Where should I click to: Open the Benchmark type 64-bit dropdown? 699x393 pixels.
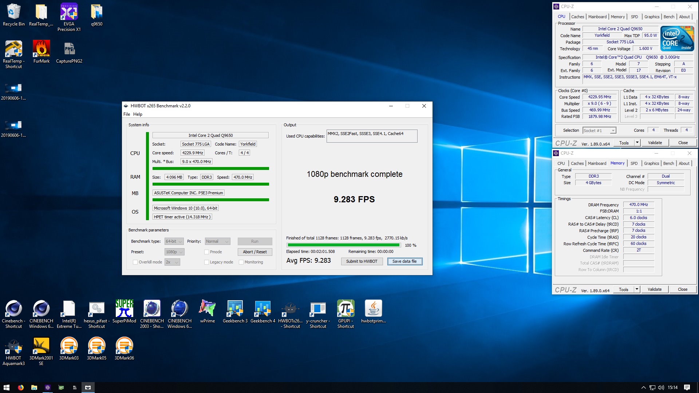pos(174,241)
